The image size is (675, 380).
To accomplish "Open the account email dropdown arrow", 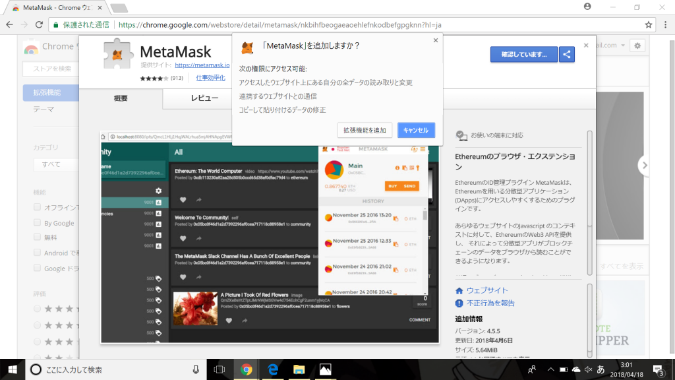I will coord(622,46).
